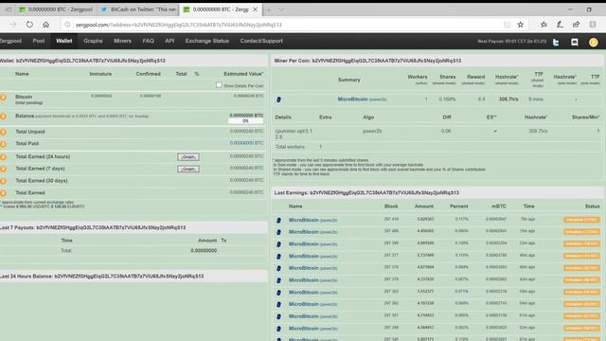
Task: Click Last 7 Payouts total 0.00000000
Action: click(x=204, y=250)
